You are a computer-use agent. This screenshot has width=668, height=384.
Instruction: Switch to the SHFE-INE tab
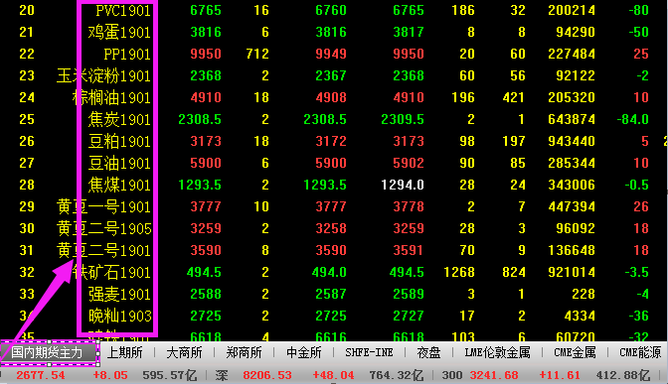pyautogui.click(x=369, y=352)
